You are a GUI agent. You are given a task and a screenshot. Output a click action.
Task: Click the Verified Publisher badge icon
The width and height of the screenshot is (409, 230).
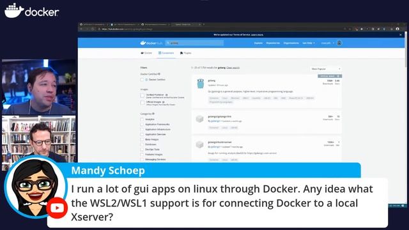[x=166, y=95]
